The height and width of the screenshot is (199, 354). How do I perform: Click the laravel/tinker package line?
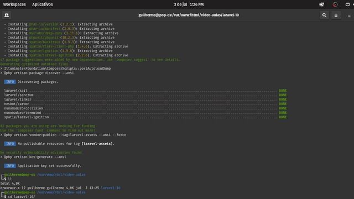tap(145, 99)
